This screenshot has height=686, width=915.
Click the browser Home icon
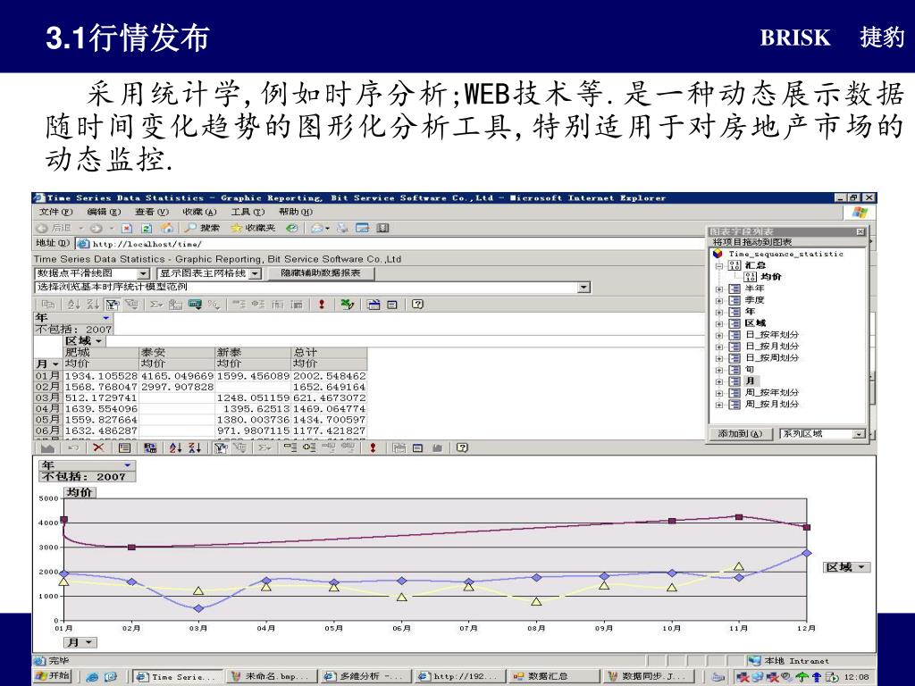pos(167,228)
